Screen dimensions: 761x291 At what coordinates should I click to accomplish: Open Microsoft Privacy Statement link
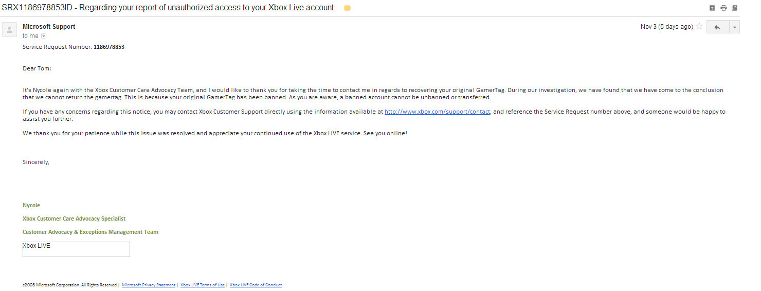pos(149,285)
